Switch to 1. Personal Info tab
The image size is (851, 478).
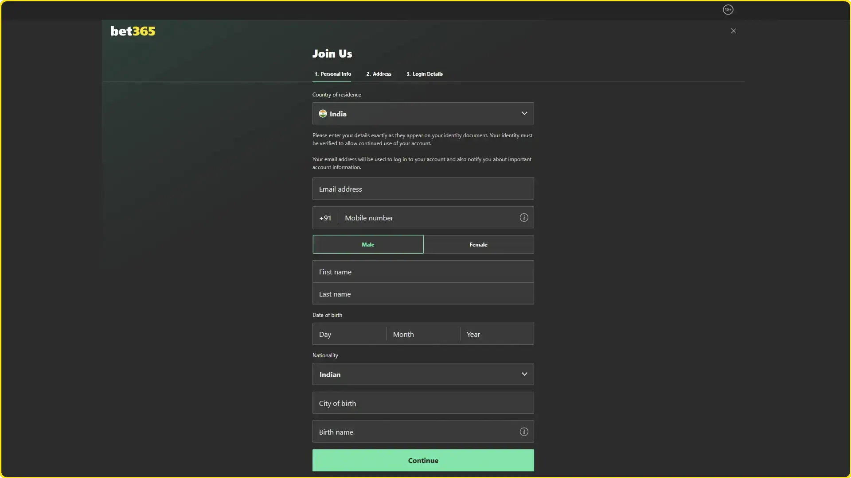(x=332, y=74)
